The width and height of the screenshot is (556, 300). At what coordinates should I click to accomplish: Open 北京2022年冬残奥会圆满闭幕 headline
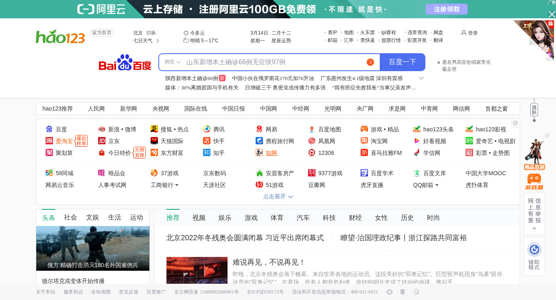[245, 238]
